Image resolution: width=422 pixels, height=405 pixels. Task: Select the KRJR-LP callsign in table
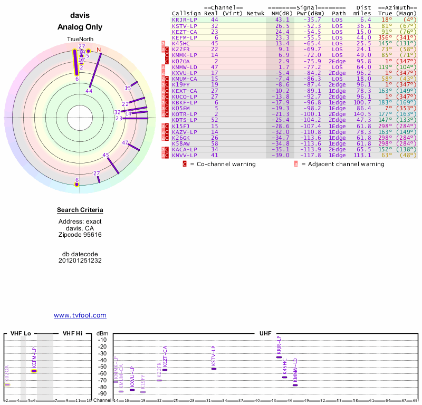click(x=184, y=20)
